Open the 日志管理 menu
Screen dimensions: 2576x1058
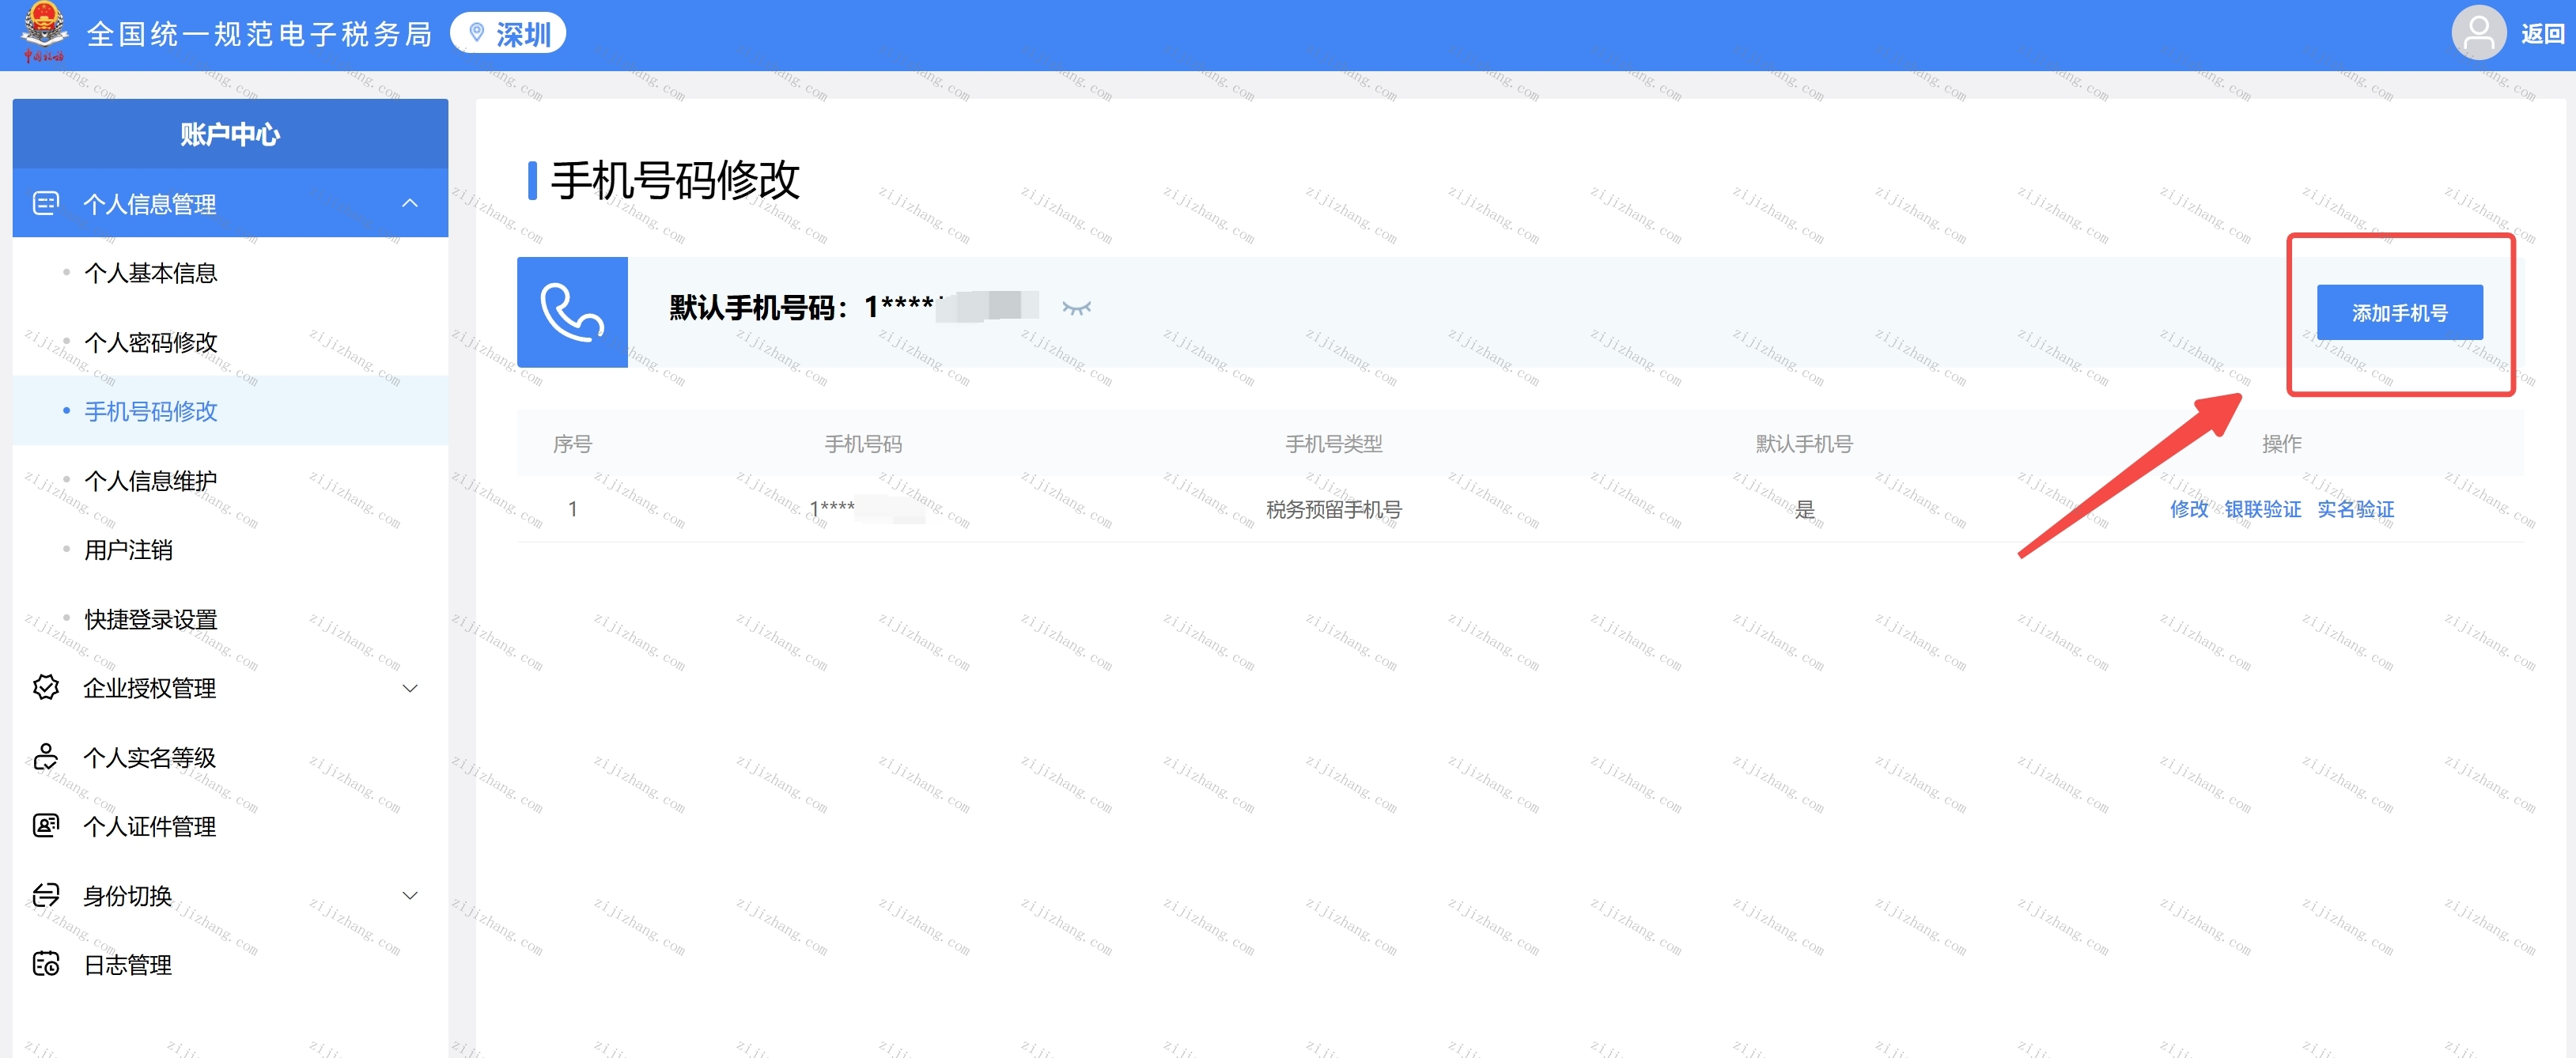coord(230,965)
